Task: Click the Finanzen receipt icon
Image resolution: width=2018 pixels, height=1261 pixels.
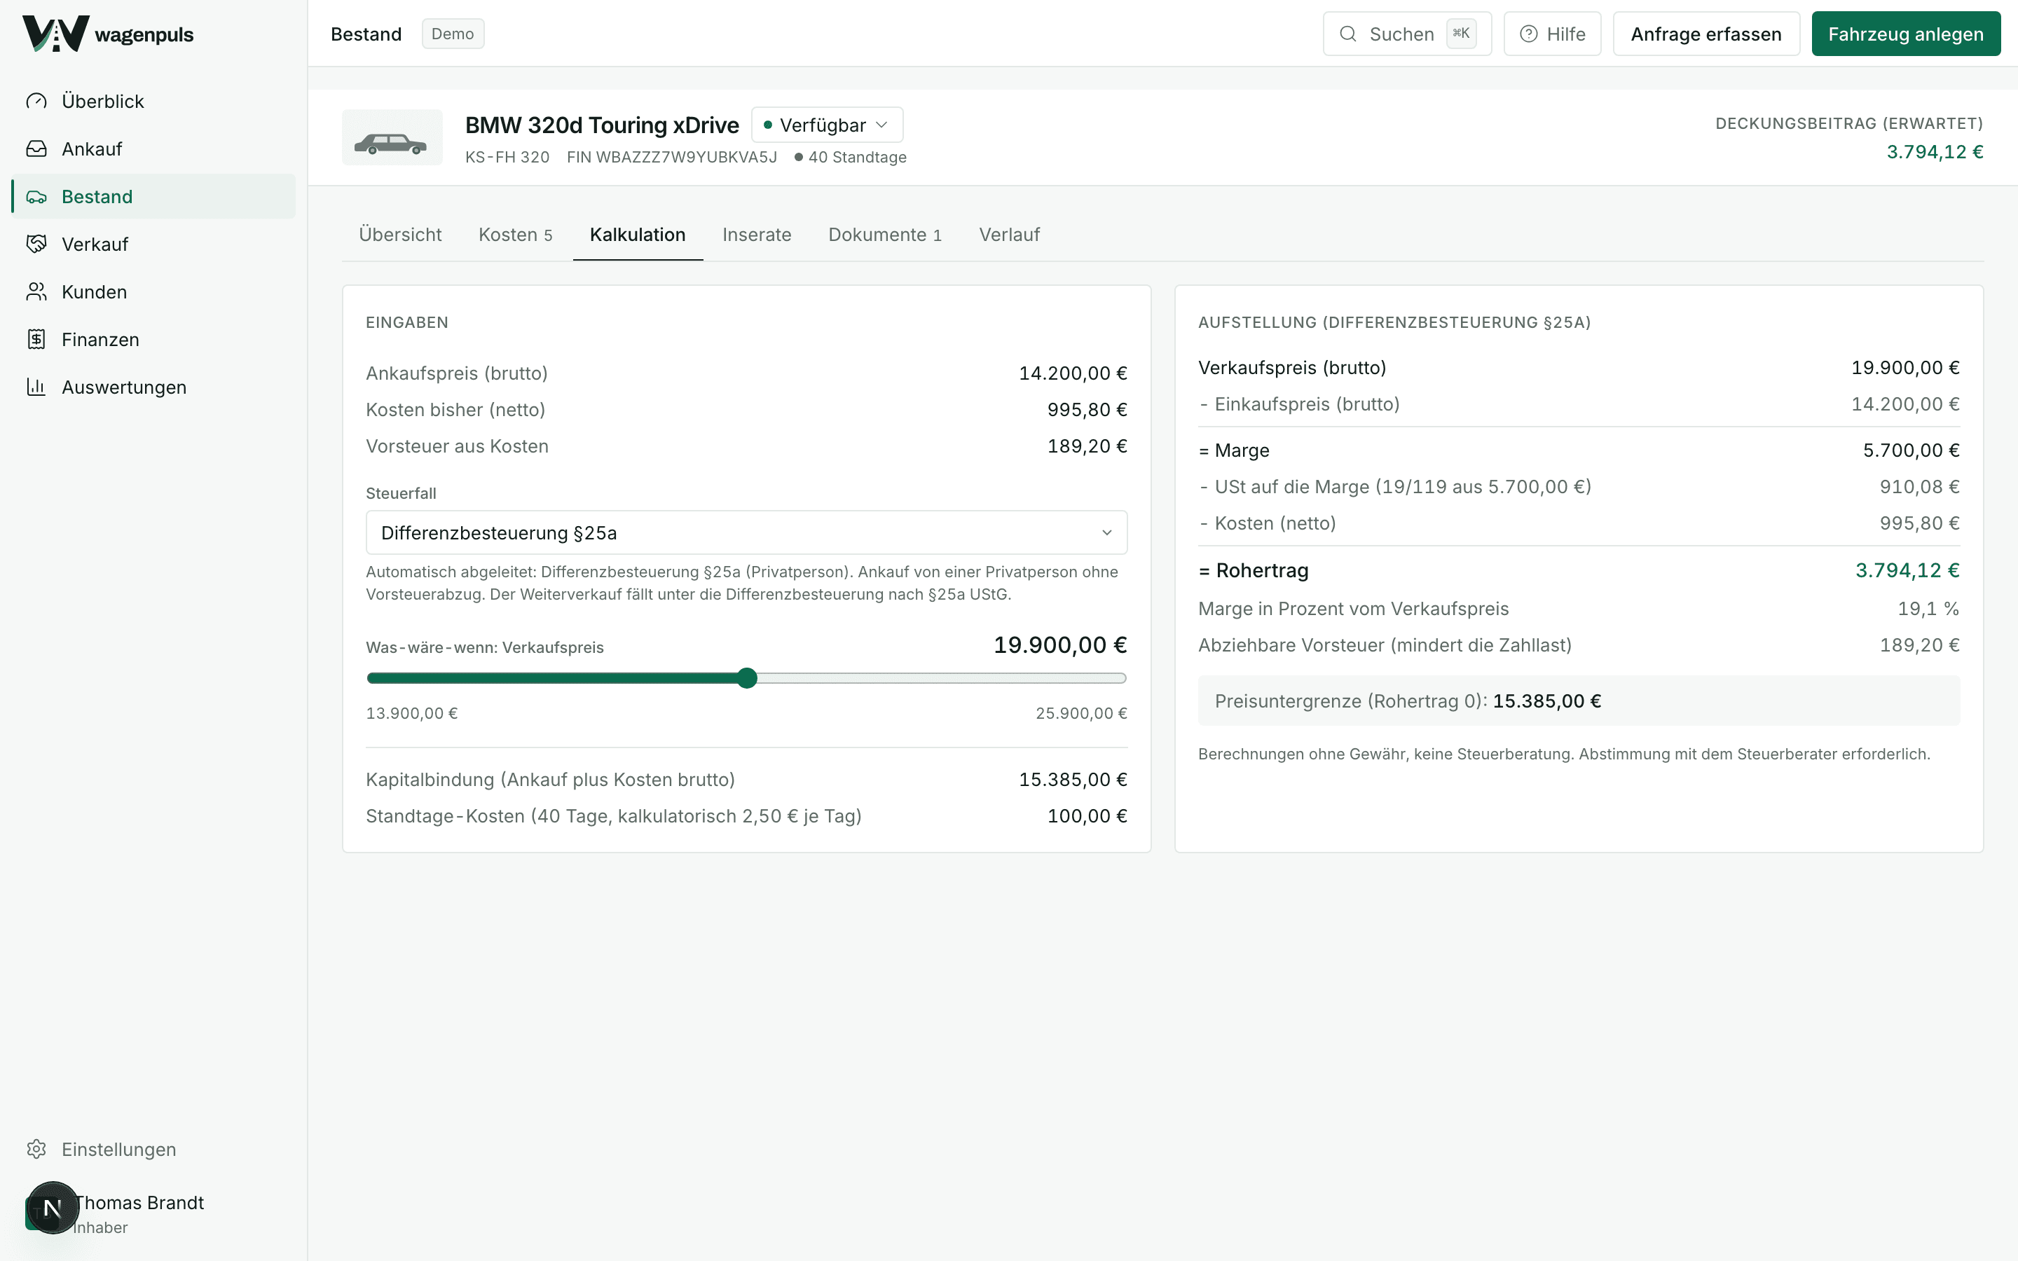Action: [x=36, y=340]
